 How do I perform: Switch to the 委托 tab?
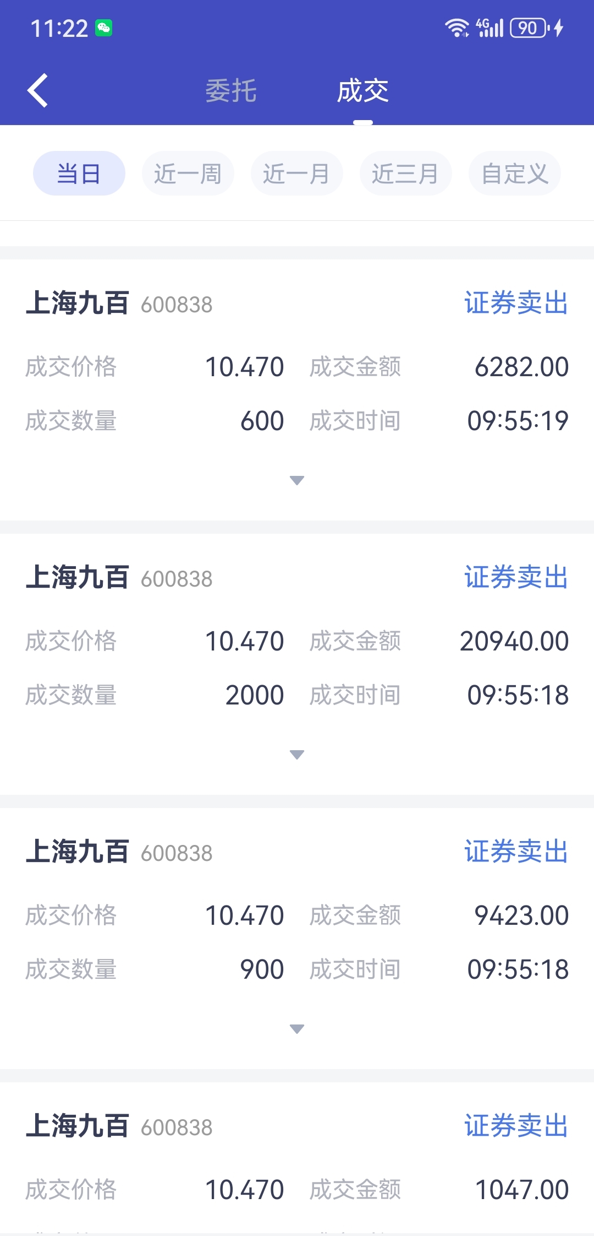[x=231, y=91]
